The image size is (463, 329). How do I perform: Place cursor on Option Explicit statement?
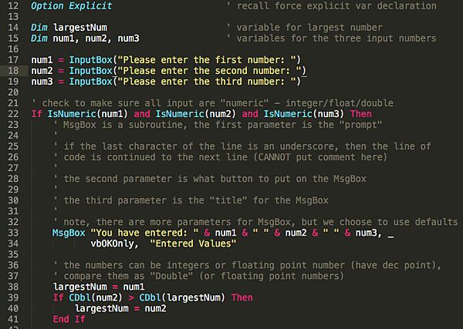pyautogui.click(x=72, y=6)
